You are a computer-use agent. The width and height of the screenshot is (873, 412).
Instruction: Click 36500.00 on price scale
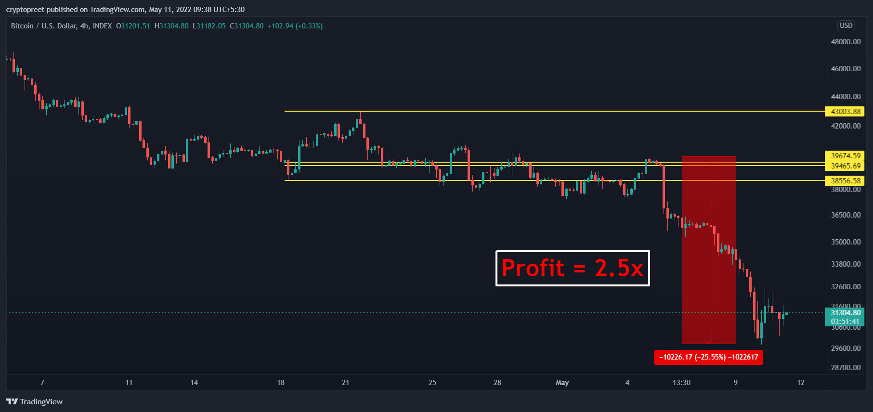point(846,215)
